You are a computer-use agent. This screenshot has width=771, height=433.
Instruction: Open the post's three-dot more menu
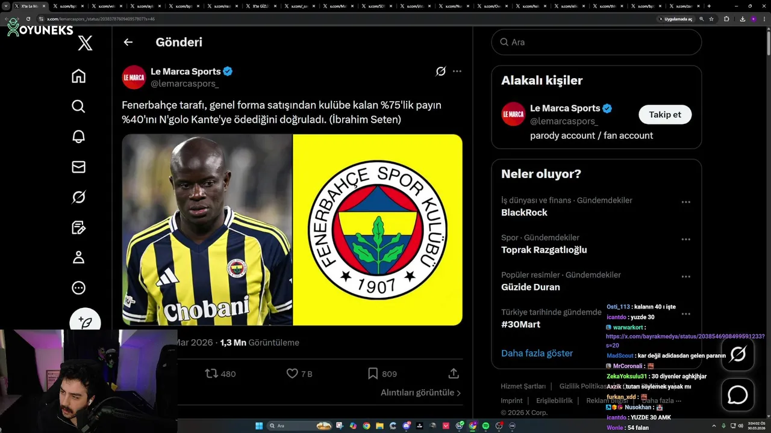click(457, 72)
